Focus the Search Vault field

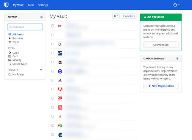25,27
